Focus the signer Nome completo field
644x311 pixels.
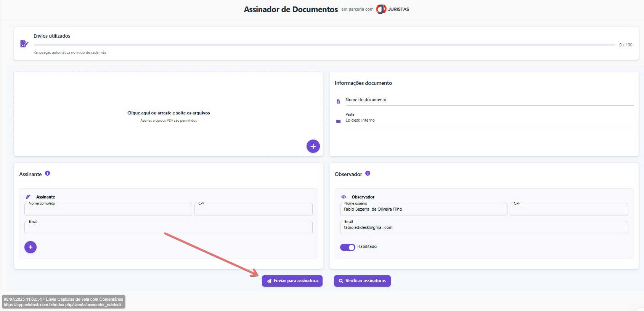[108, 209]
